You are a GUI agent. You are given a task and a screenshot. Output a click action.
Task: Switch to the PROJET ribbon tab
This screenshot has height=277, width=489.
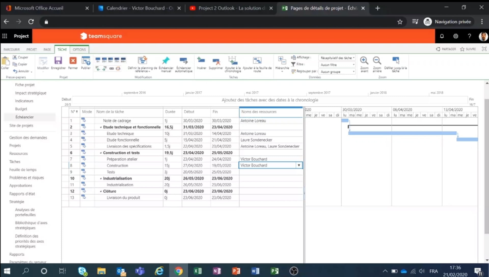32,49
